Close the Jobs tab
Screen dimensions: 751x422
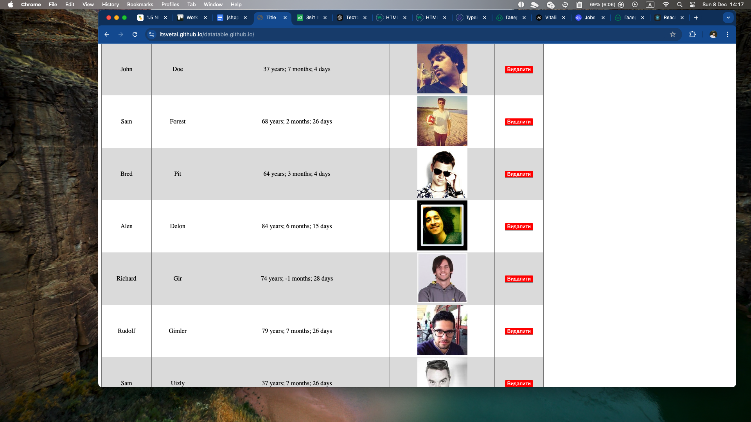[603, 18]
